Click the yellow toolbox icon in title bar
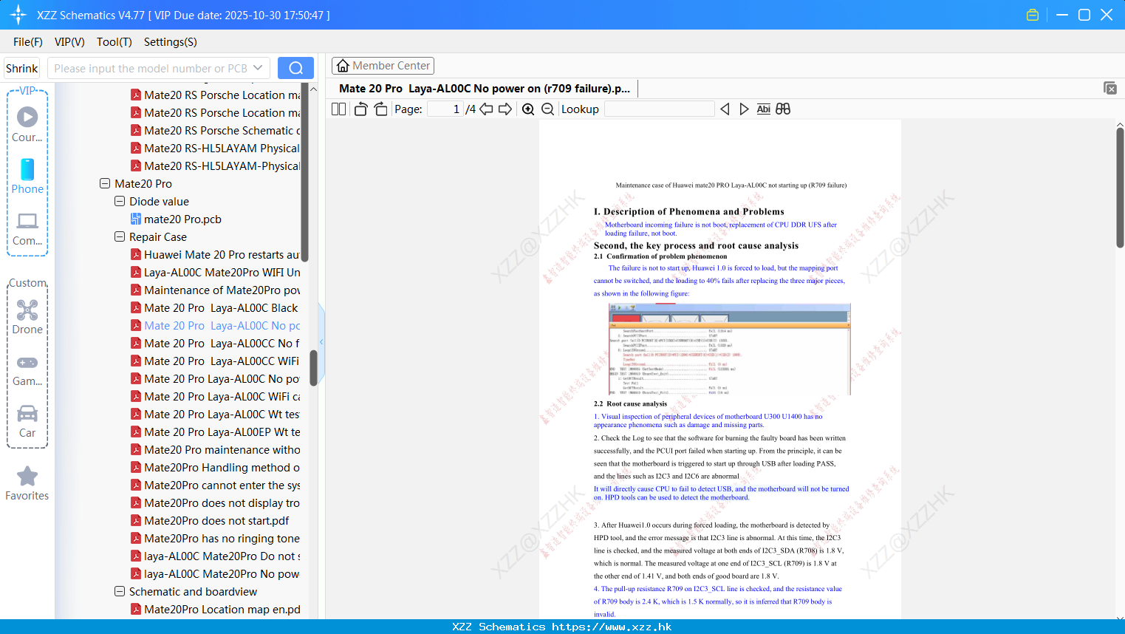This screenshot has height=634, width=1125. pyautogui.click(x=1033, y=15)
